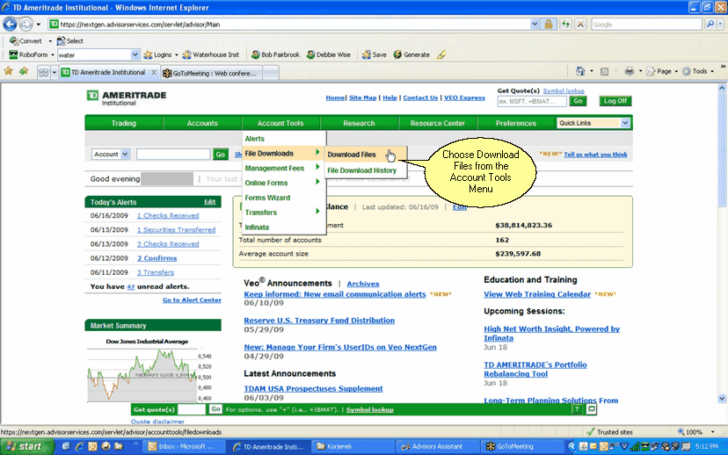
Task: Open the Trading navigation menu
Action: tap(124, 123)
